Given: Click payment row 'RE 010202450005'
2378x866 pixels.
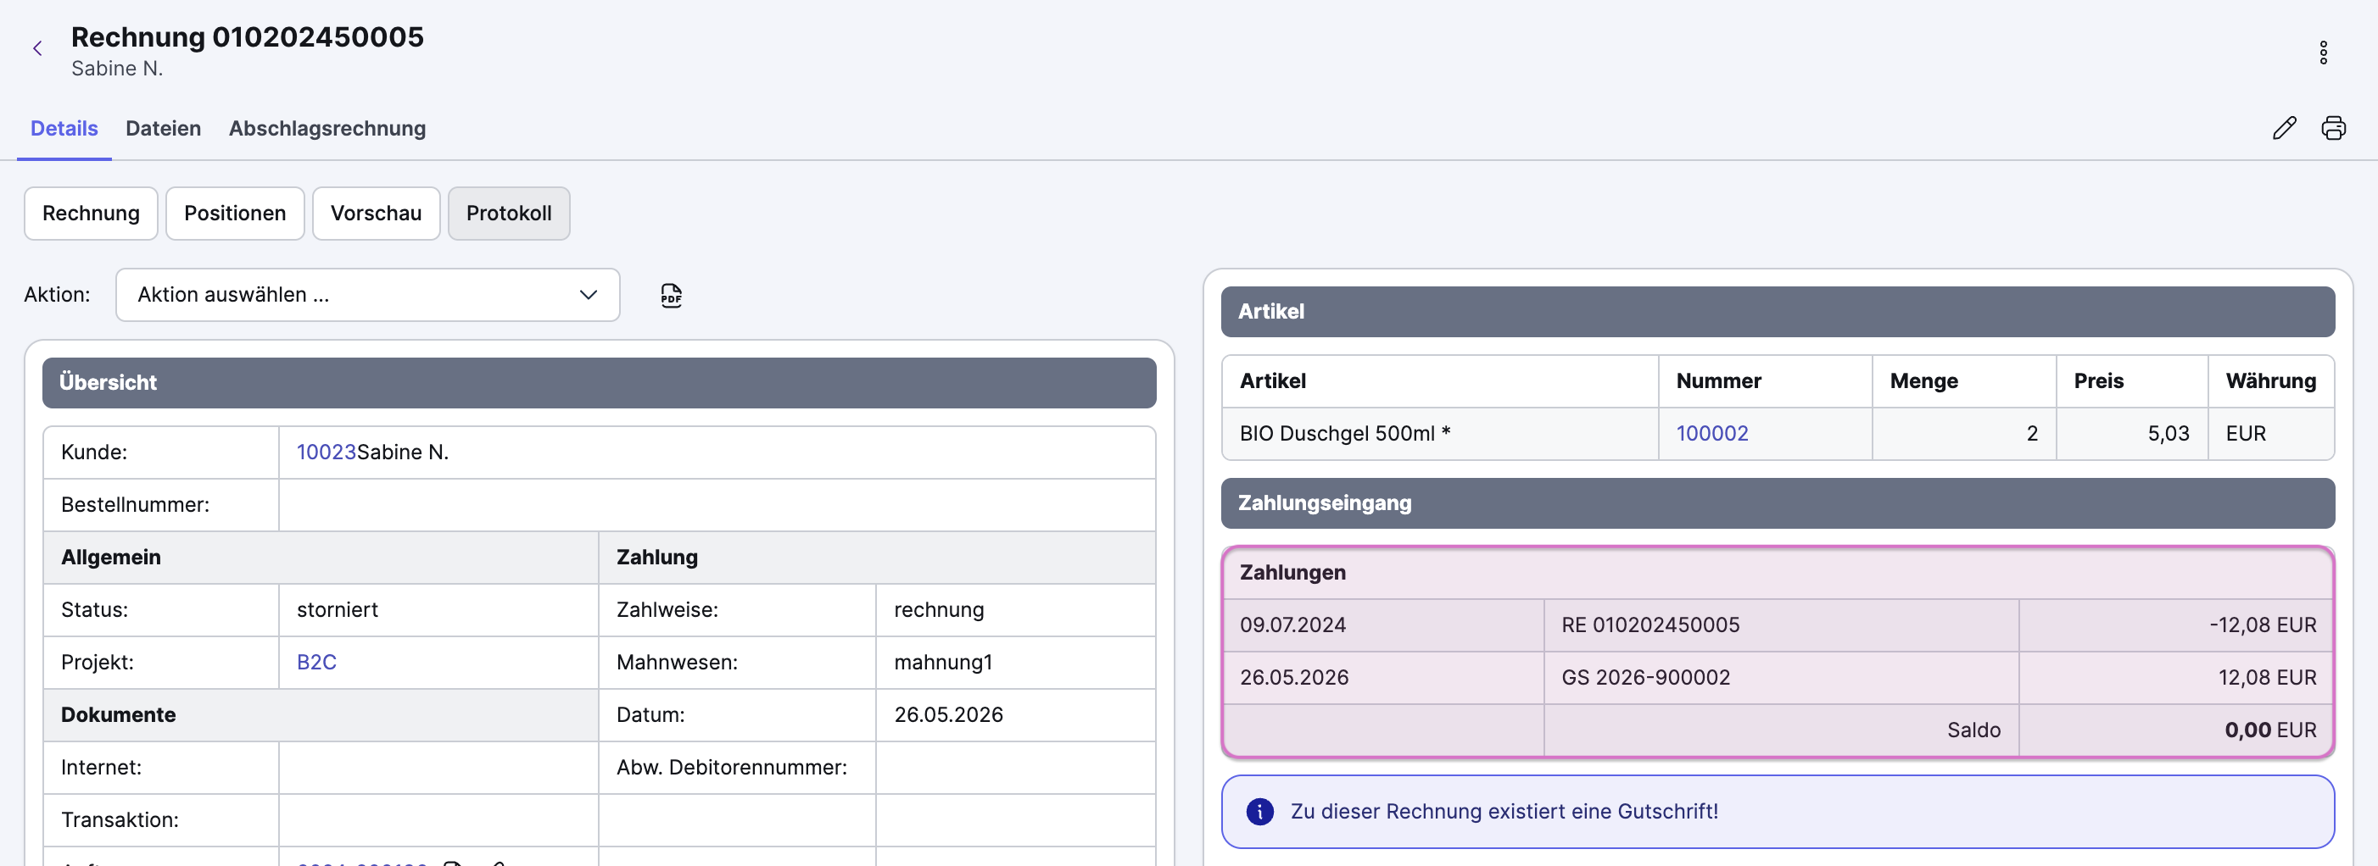Looking at the screenshot, I should point(1777,625).
